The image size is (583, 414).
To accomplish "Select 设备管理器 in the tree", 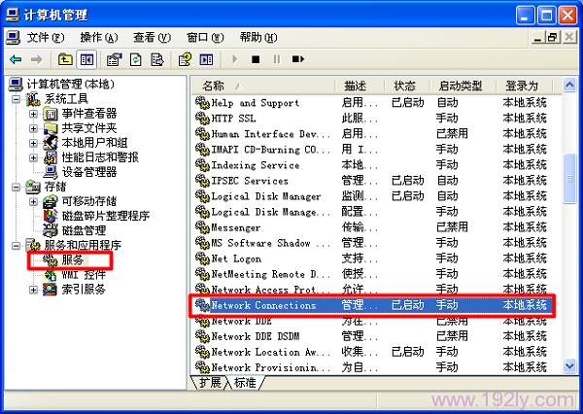I will (x=88, y=172).
